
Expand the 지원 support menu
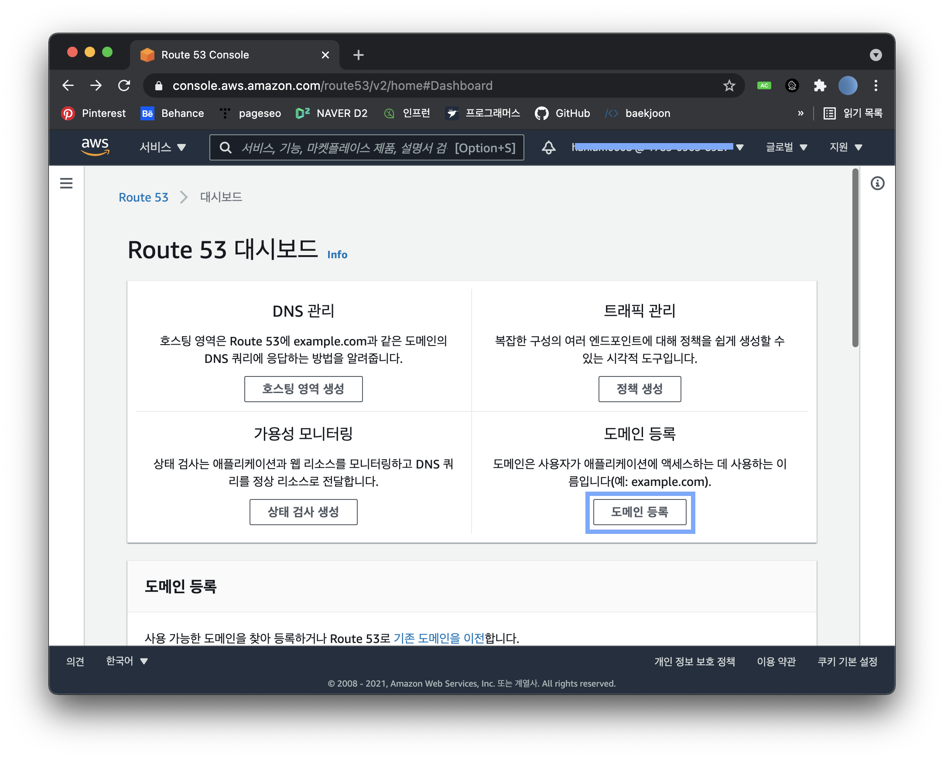[x=845, y=147]
